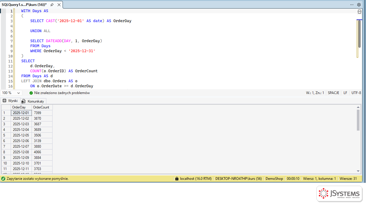366x204 pixels.
Task: Click the OrderCount value 4066
Action: [42, 152]
